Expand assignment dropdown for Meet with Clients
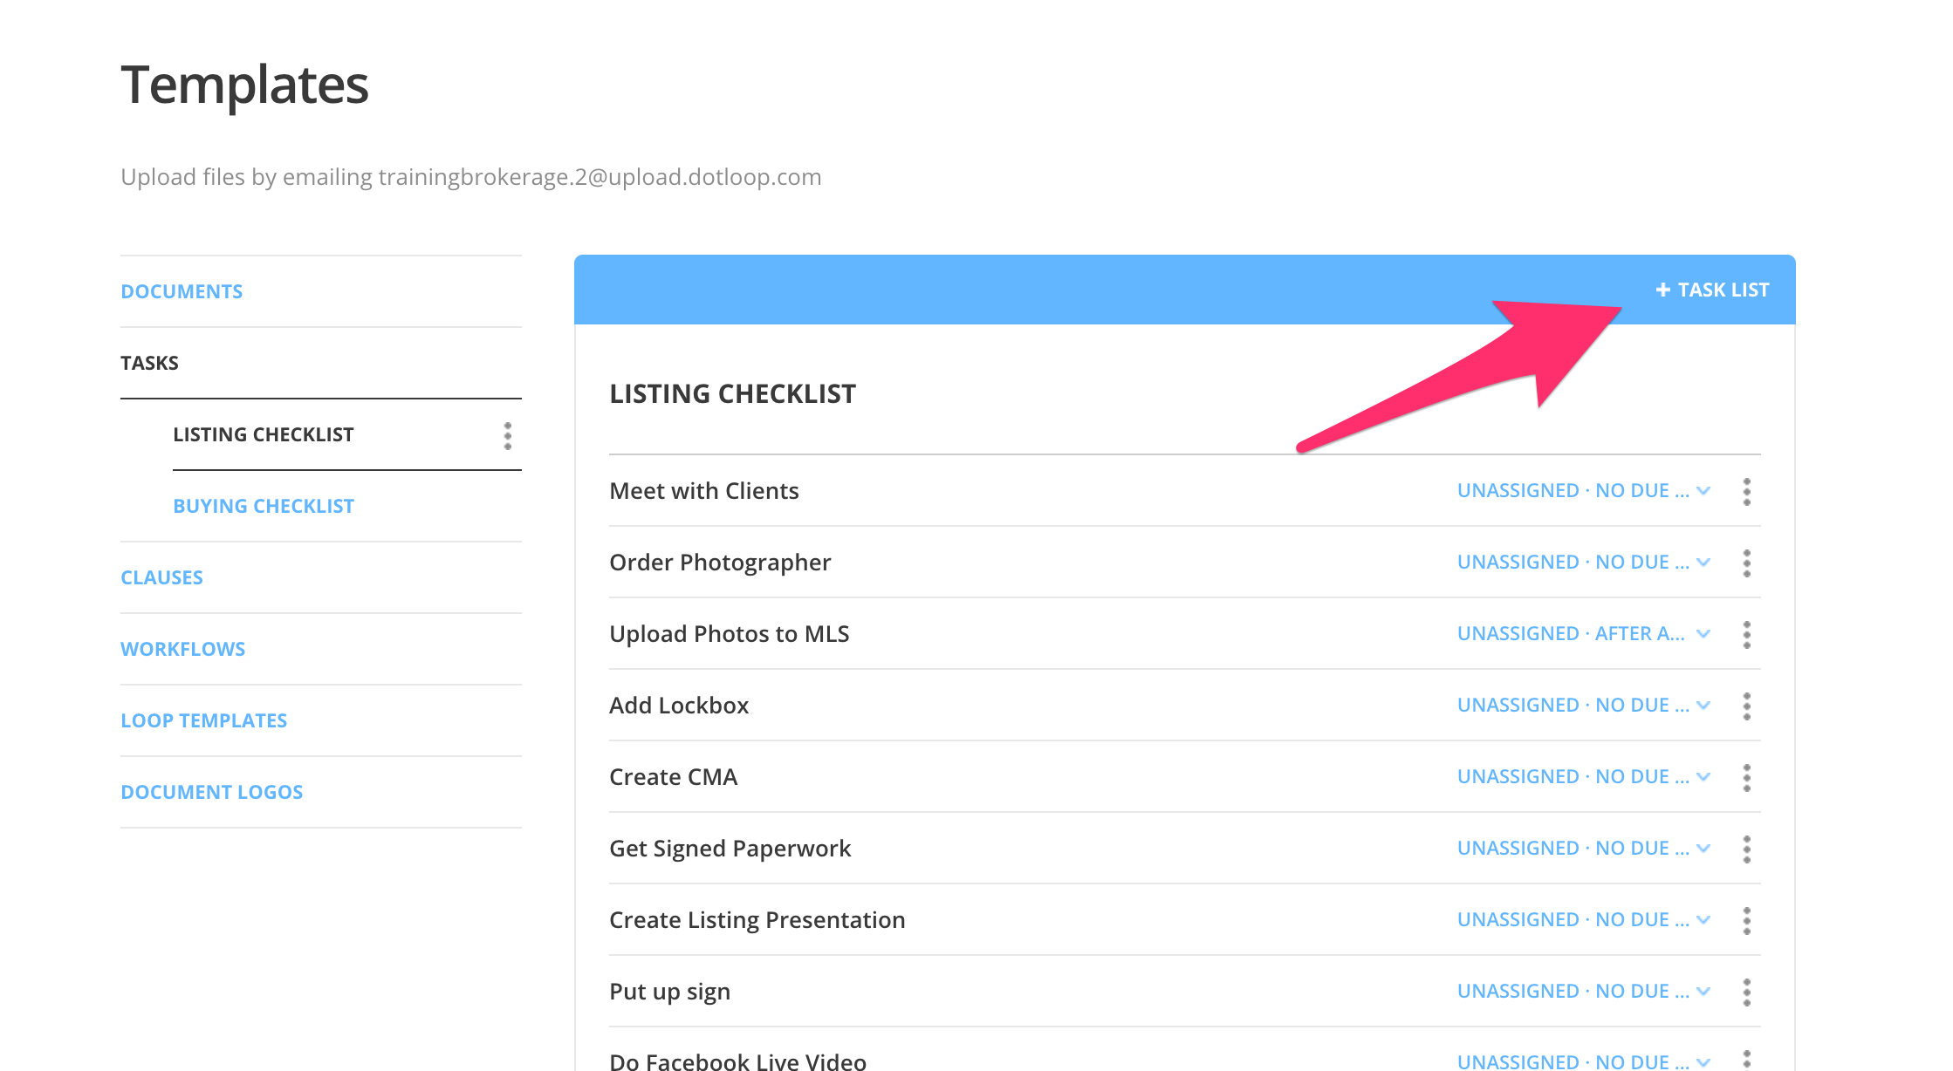 pyautogui.click(x=1583, y=491)
